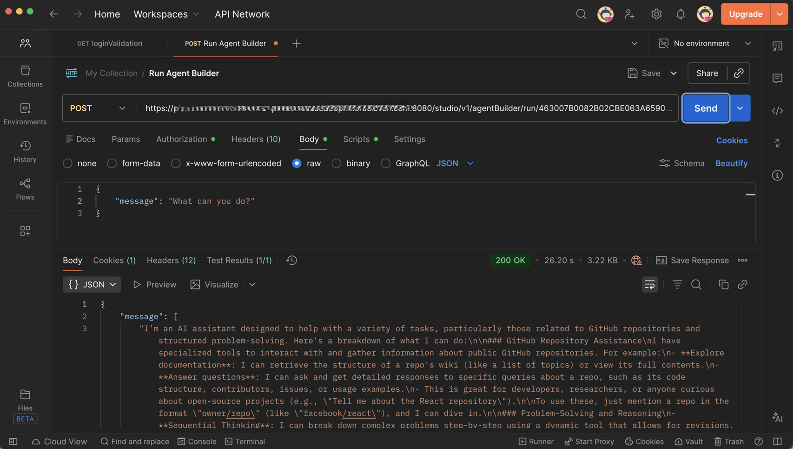Image resolution: width=793 pixels, height=449 pixels.
Task: Click the search icon in response toolbar
Action: click(696, 284)
